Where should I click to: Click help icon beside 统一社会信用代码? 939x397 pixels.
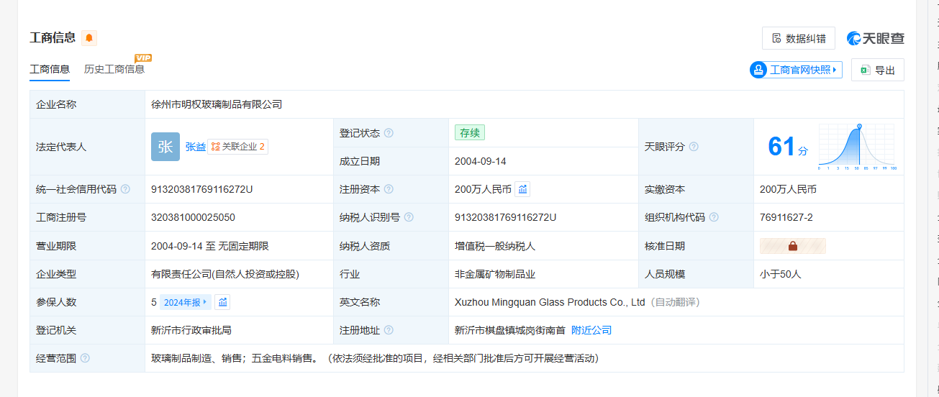pos(125,189)
